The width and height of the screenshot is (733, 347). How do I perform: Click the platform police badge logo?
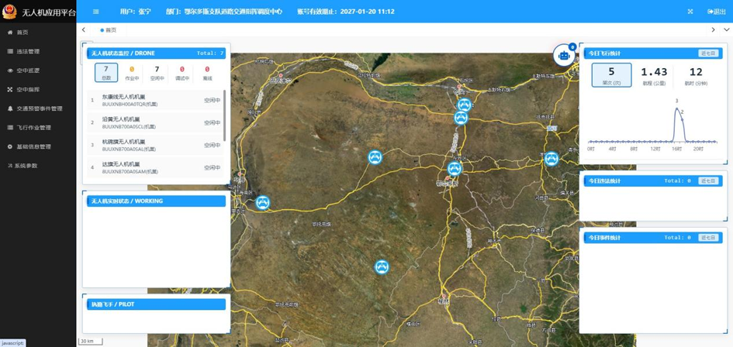tap(9, 12)
